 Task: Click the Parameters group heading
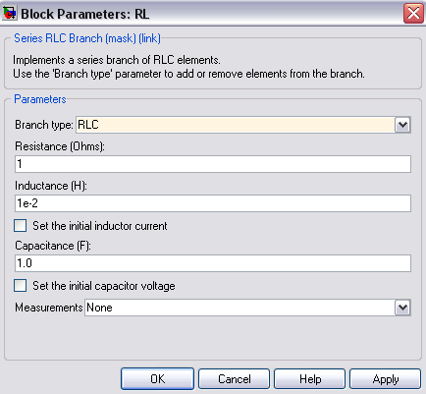pos(40,99)
